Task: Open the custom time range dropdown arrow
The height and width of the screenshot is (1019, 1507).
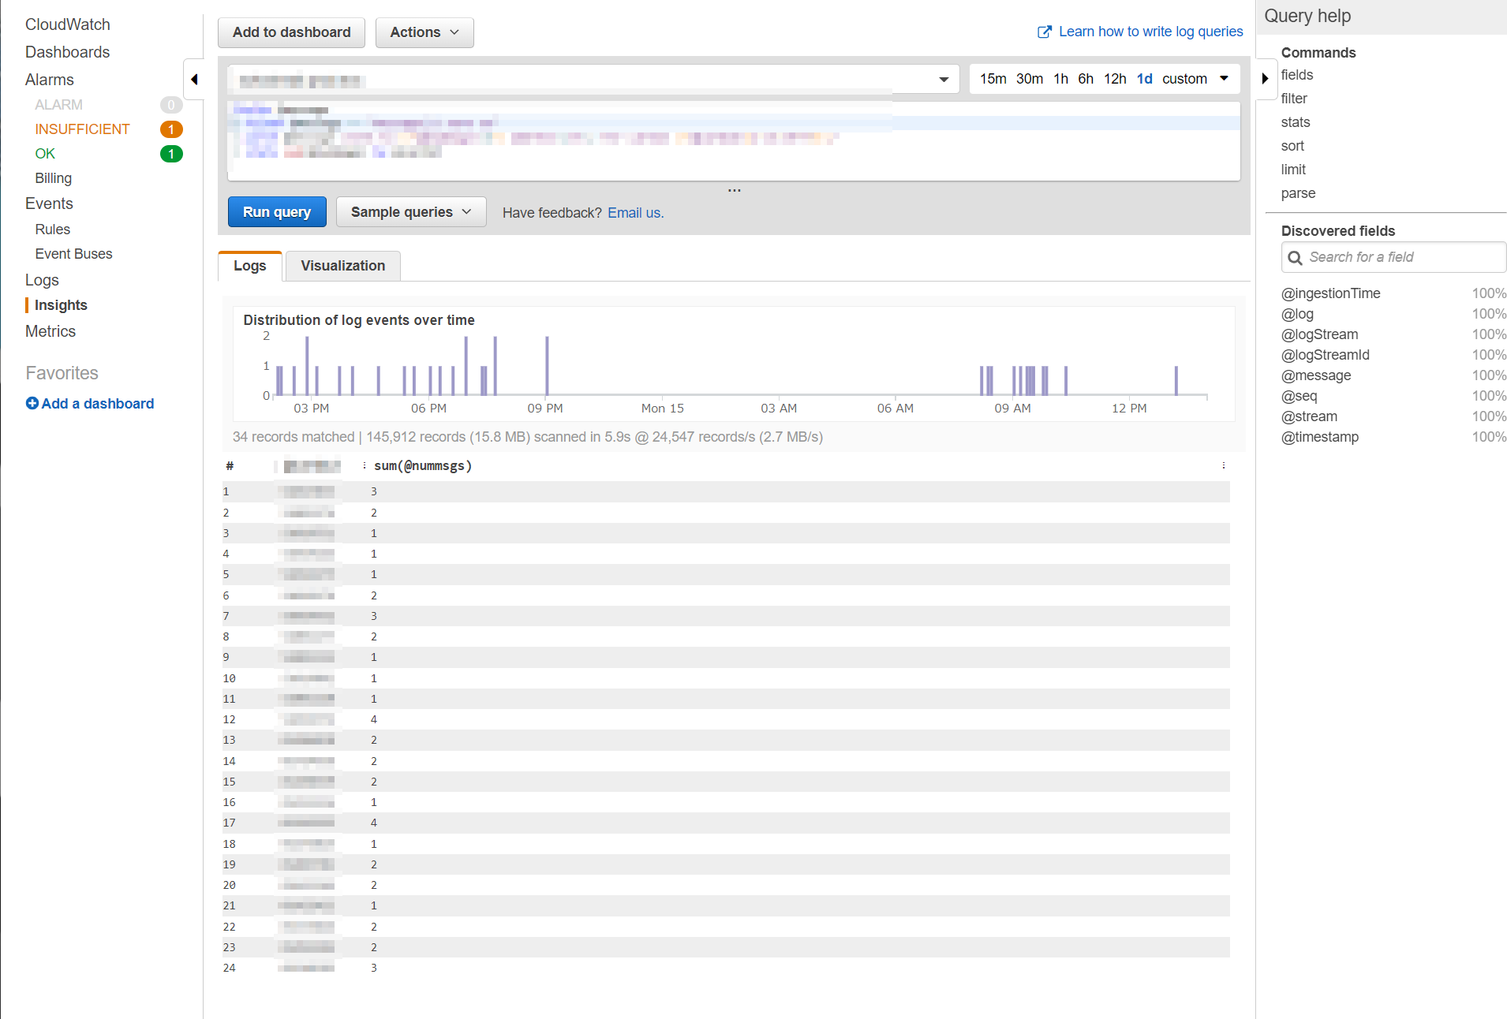Action: click(x=1225, y=79)
